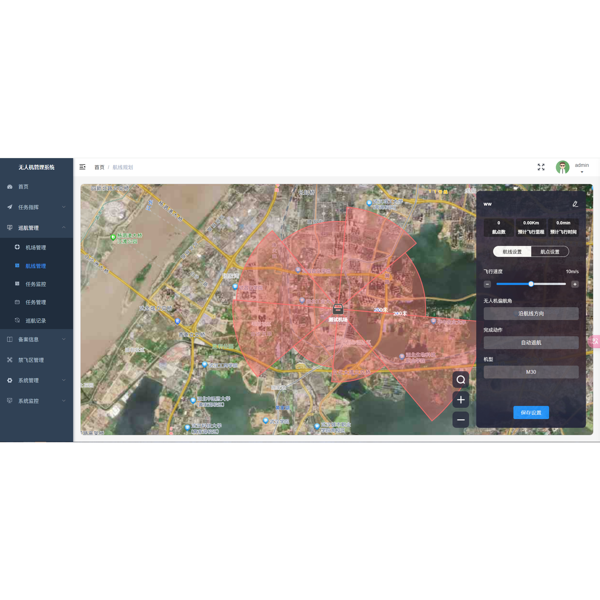
Task: Click the flight speed slider handle
Action: coord(531,284)
